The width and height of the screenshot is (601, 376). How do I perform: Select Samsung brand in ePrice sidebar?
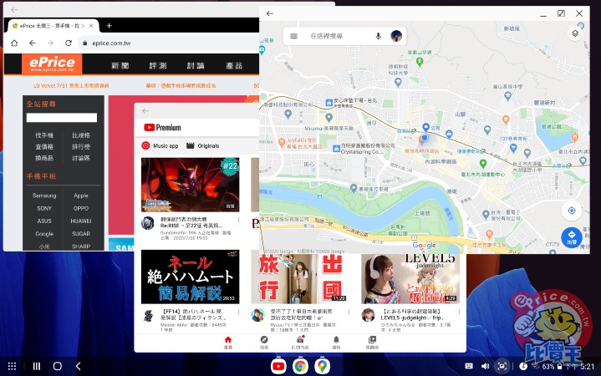(x=44, y=196)
